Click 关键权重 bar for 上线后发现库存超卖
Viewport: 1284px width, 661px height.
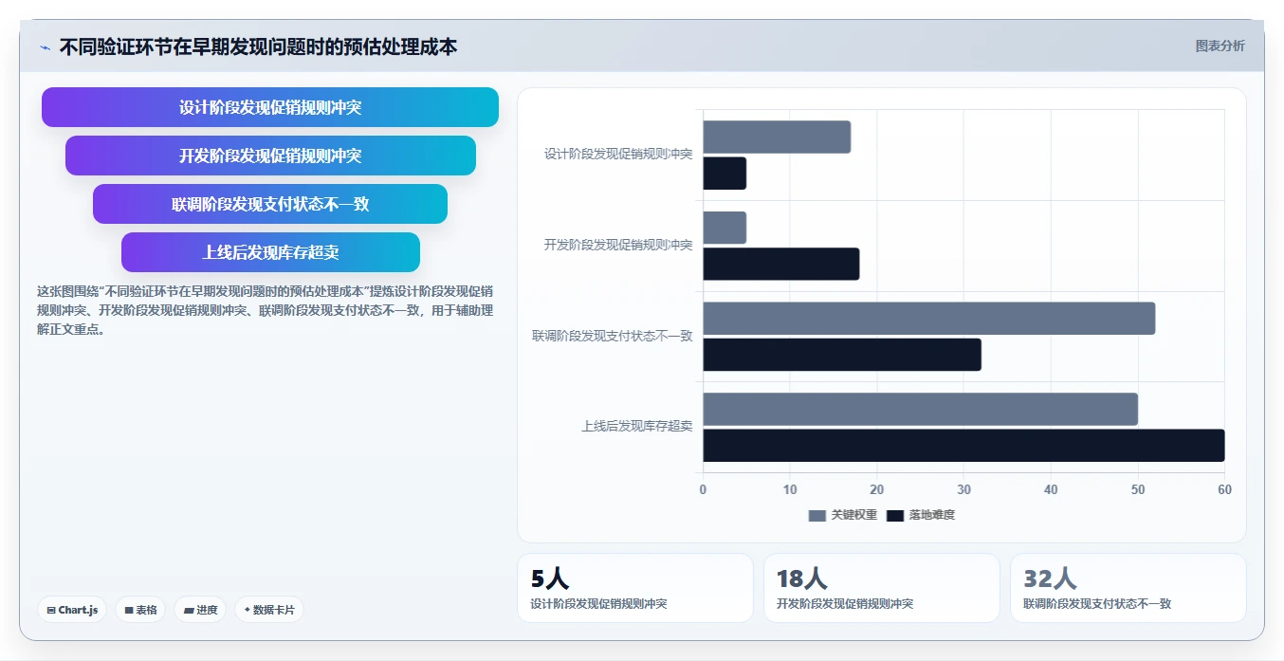tap(921, 410)
